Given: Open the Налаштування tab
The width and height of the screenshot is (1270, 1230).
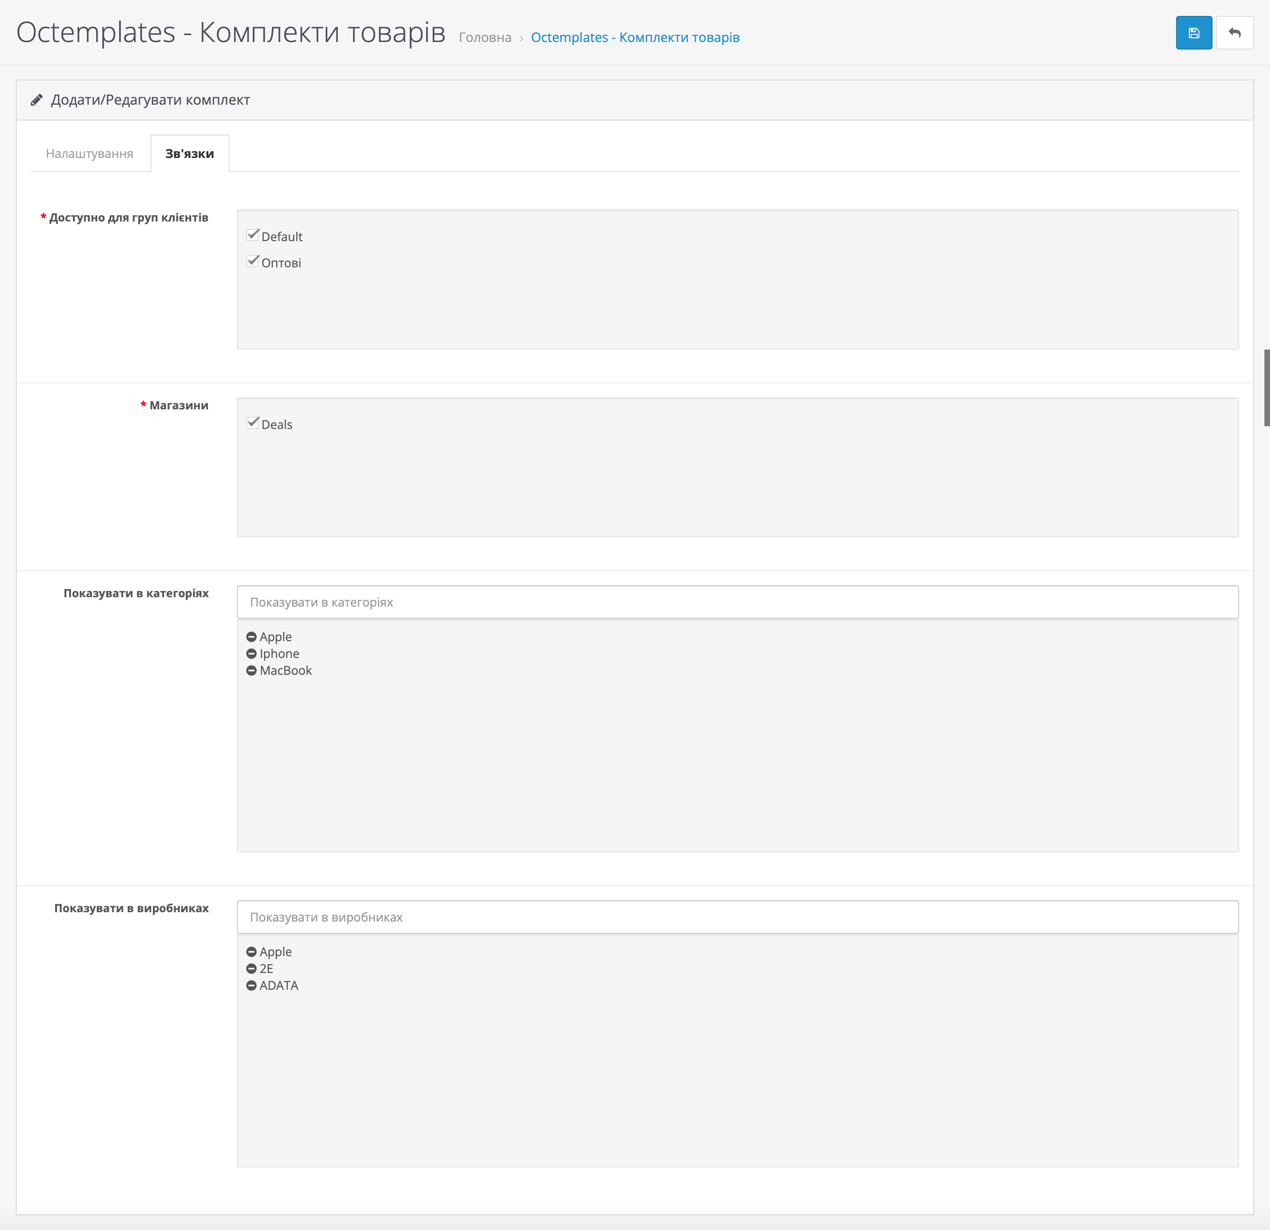Looking at the screenshot, I should tap(89, 154).
